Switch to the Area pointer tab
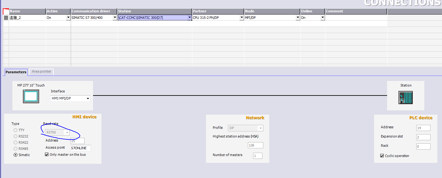The height and width of the screenshot is (178, 442). tap(42, 72)
